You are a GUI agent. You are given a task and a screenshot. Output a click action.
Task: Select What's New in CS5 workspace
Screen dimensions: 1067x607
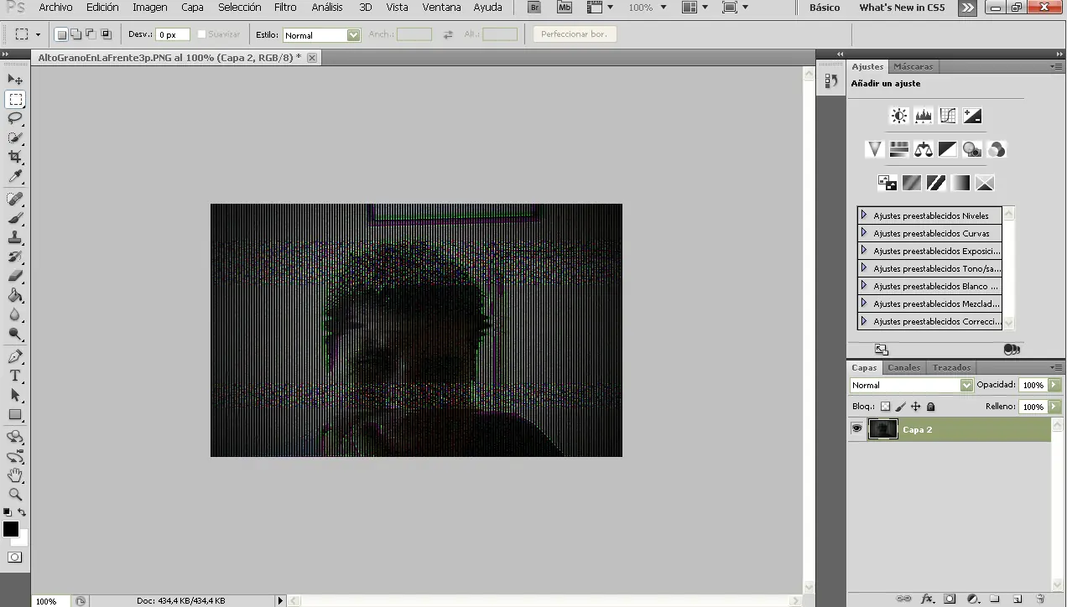pos(902,8)
